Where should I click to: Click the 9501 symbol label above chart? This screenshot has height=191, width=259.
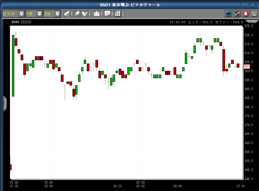point(21,22)
